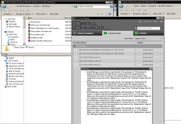Toggle the Products group checkbox
This screenshot has width=181, height=124.
click(78, 46)
